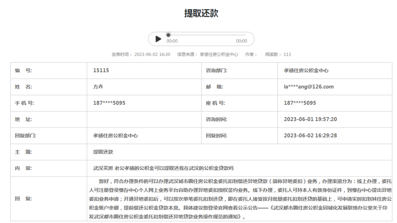Click the 手机号 value cell
The height and width of the screenshot is (223, 397).
[x=109, y=103]
